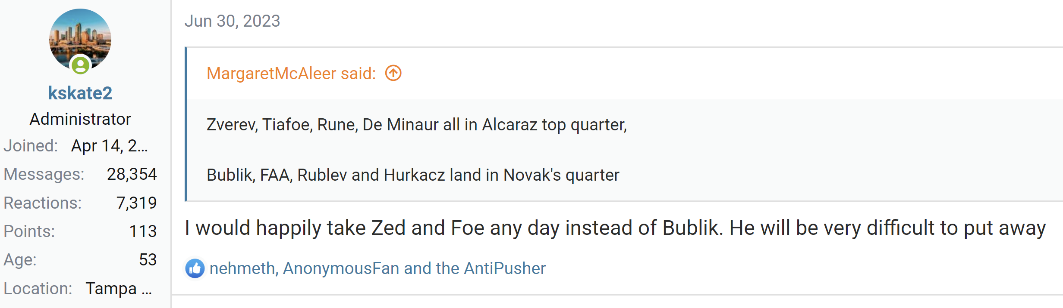Click the truncated Location "Tampa" value

[x=118, y=289]
